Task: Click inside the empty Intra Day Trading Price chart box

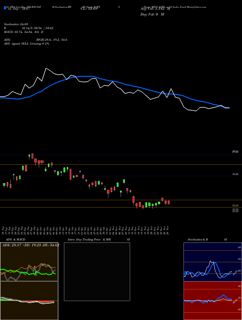Action: (x=97, y=272)
